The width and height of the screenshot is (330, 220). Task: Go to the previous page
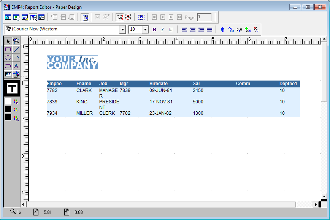(x=162, y=17)
